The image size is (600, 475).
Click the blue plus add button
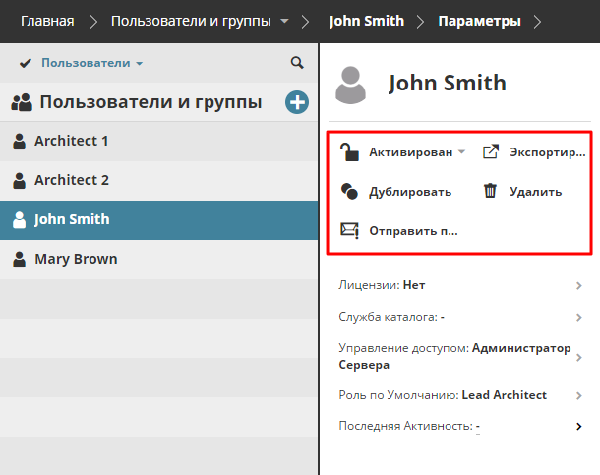pyautogui.click(x=297, y=102)
